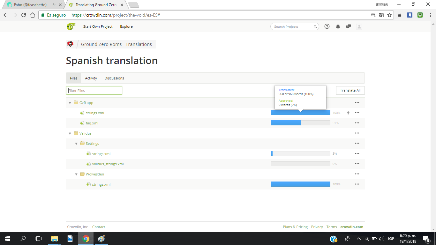Open the three-dot menu for GzR app folder
Viewport: 436px width, 245px height.
pyautogui.click(x=357, y=103)
